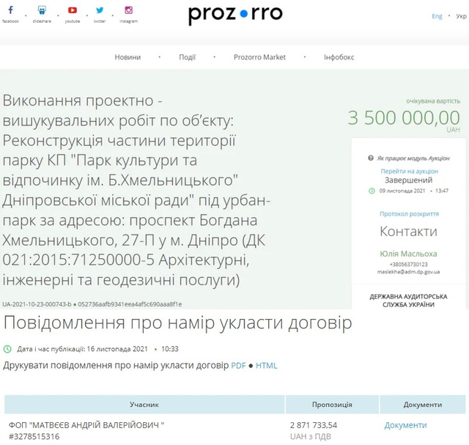Switch language to Укр
This screenshot has width=469, height=445.
pyautogui.click(x=461, y=16)
